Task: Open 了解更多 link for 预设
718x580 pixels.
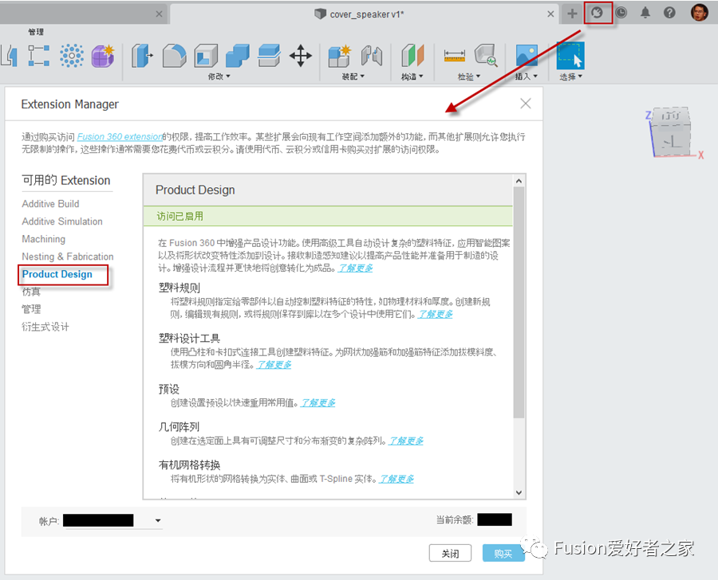Action: pos(318,403)
